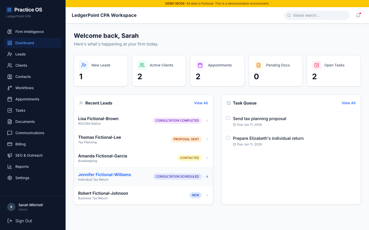Viewport: 369px width, 230px height.
Task: Click the Billing card icon in sidebar
Action: pyautogui.click(x=10, y=144)
